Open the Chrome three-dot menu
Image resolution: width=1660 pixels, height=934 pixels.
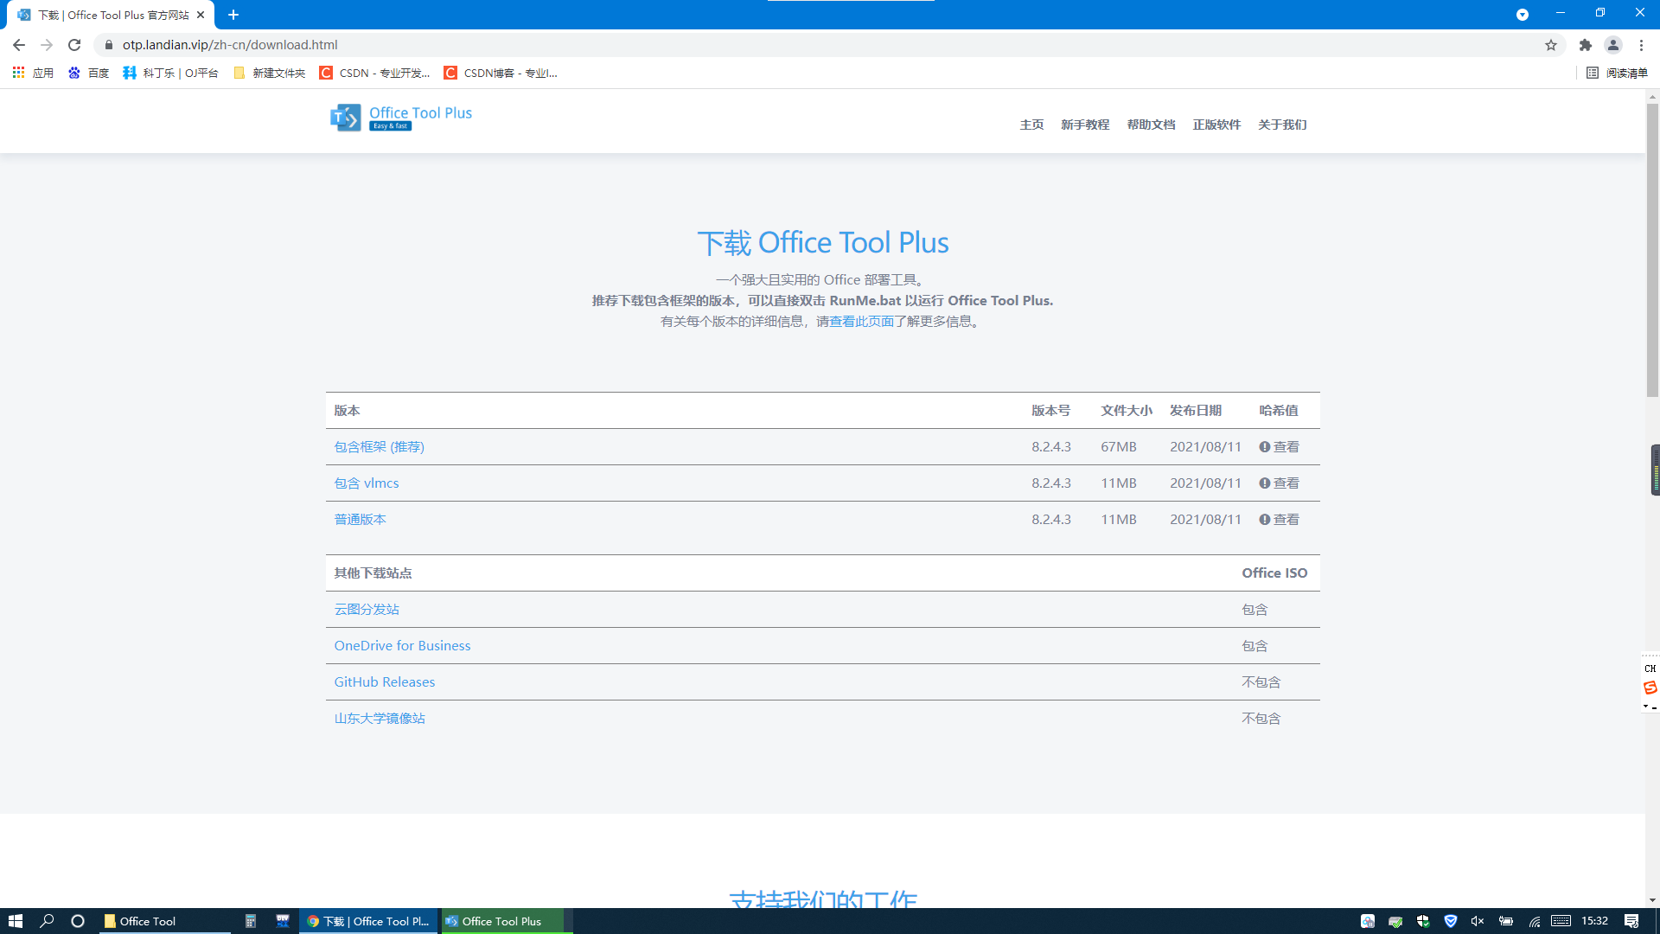tap(1641, 45)
